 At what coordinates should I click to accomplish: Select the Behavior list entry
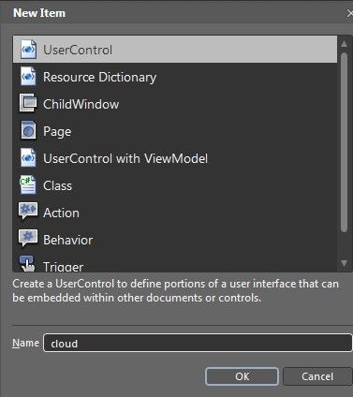175,240
